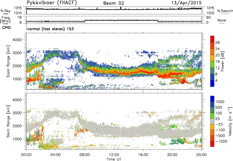The height and width of the screenshot is (161, 233).
Task: Click the 20:00 time axis tick label
Action: pos(172,155)
